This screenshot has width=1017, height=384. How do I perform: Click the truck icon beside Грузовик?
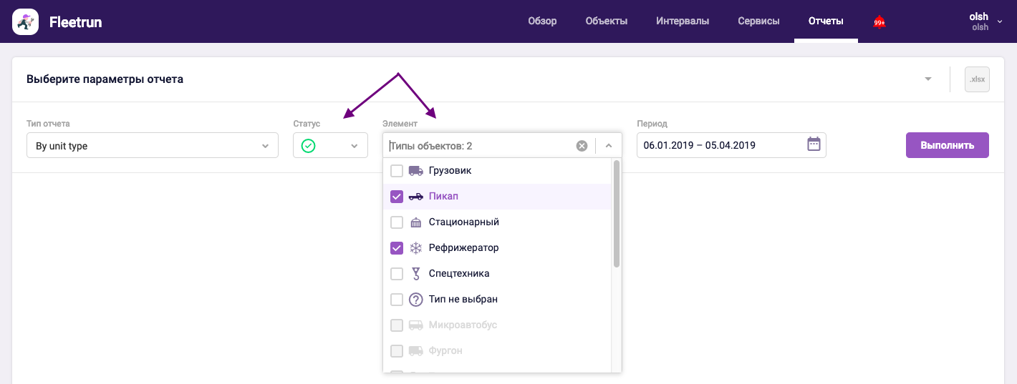[415, 171]
